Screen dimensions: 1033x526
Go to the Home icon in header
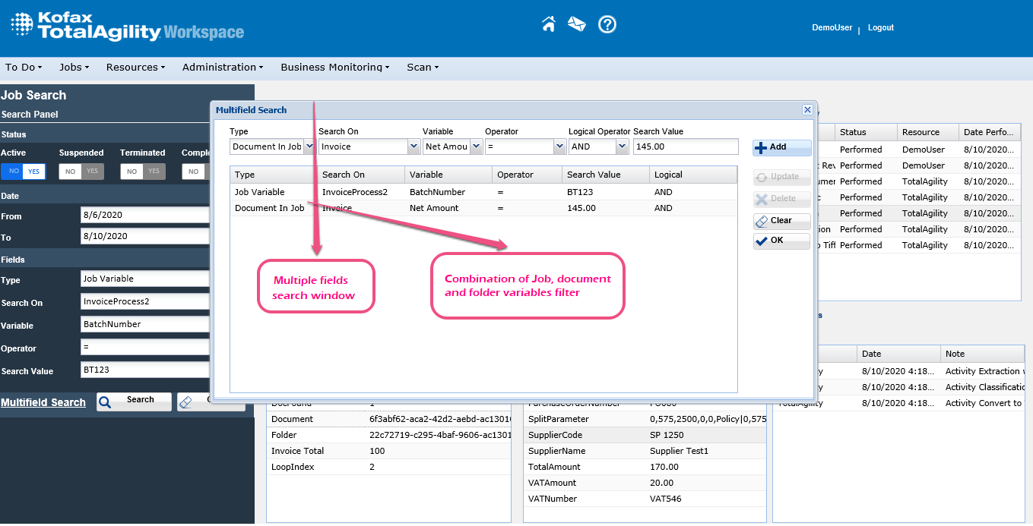pos(548,24)
